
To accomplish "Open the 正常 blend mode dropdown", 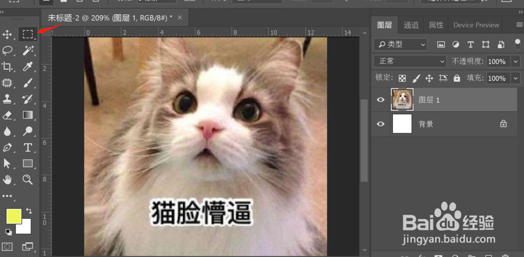I will (x=410, y=61).
